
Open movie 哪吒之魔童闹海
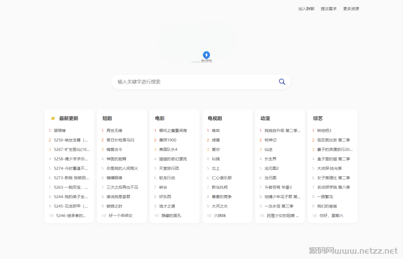[x=173, y=131]
